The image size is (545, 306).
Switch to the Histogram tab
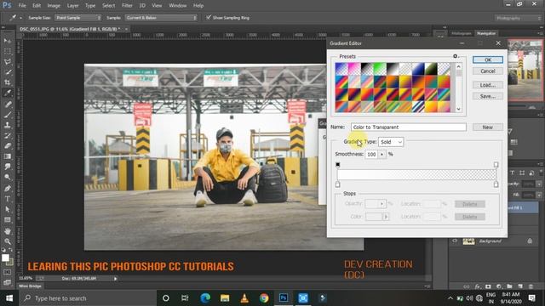point(461,33)
